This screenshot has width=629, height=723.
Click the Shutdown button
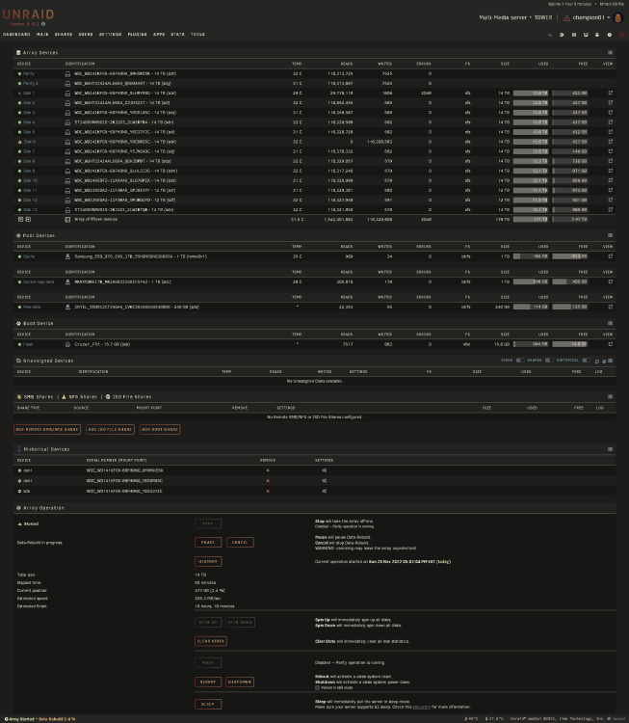(x=240, y=682)
